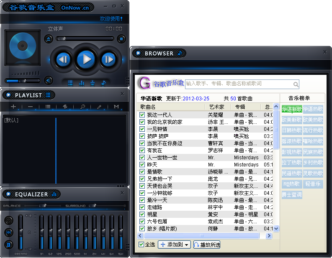Click the playlist sort icon
Viewport: 332px width, 258px height.
65,107
